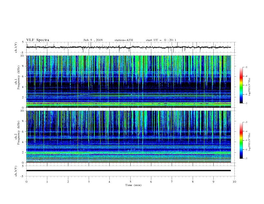Click the ch.1(V) waveform trace panel
The width and height of the screenshot is (264, 204).
(131, 47)
